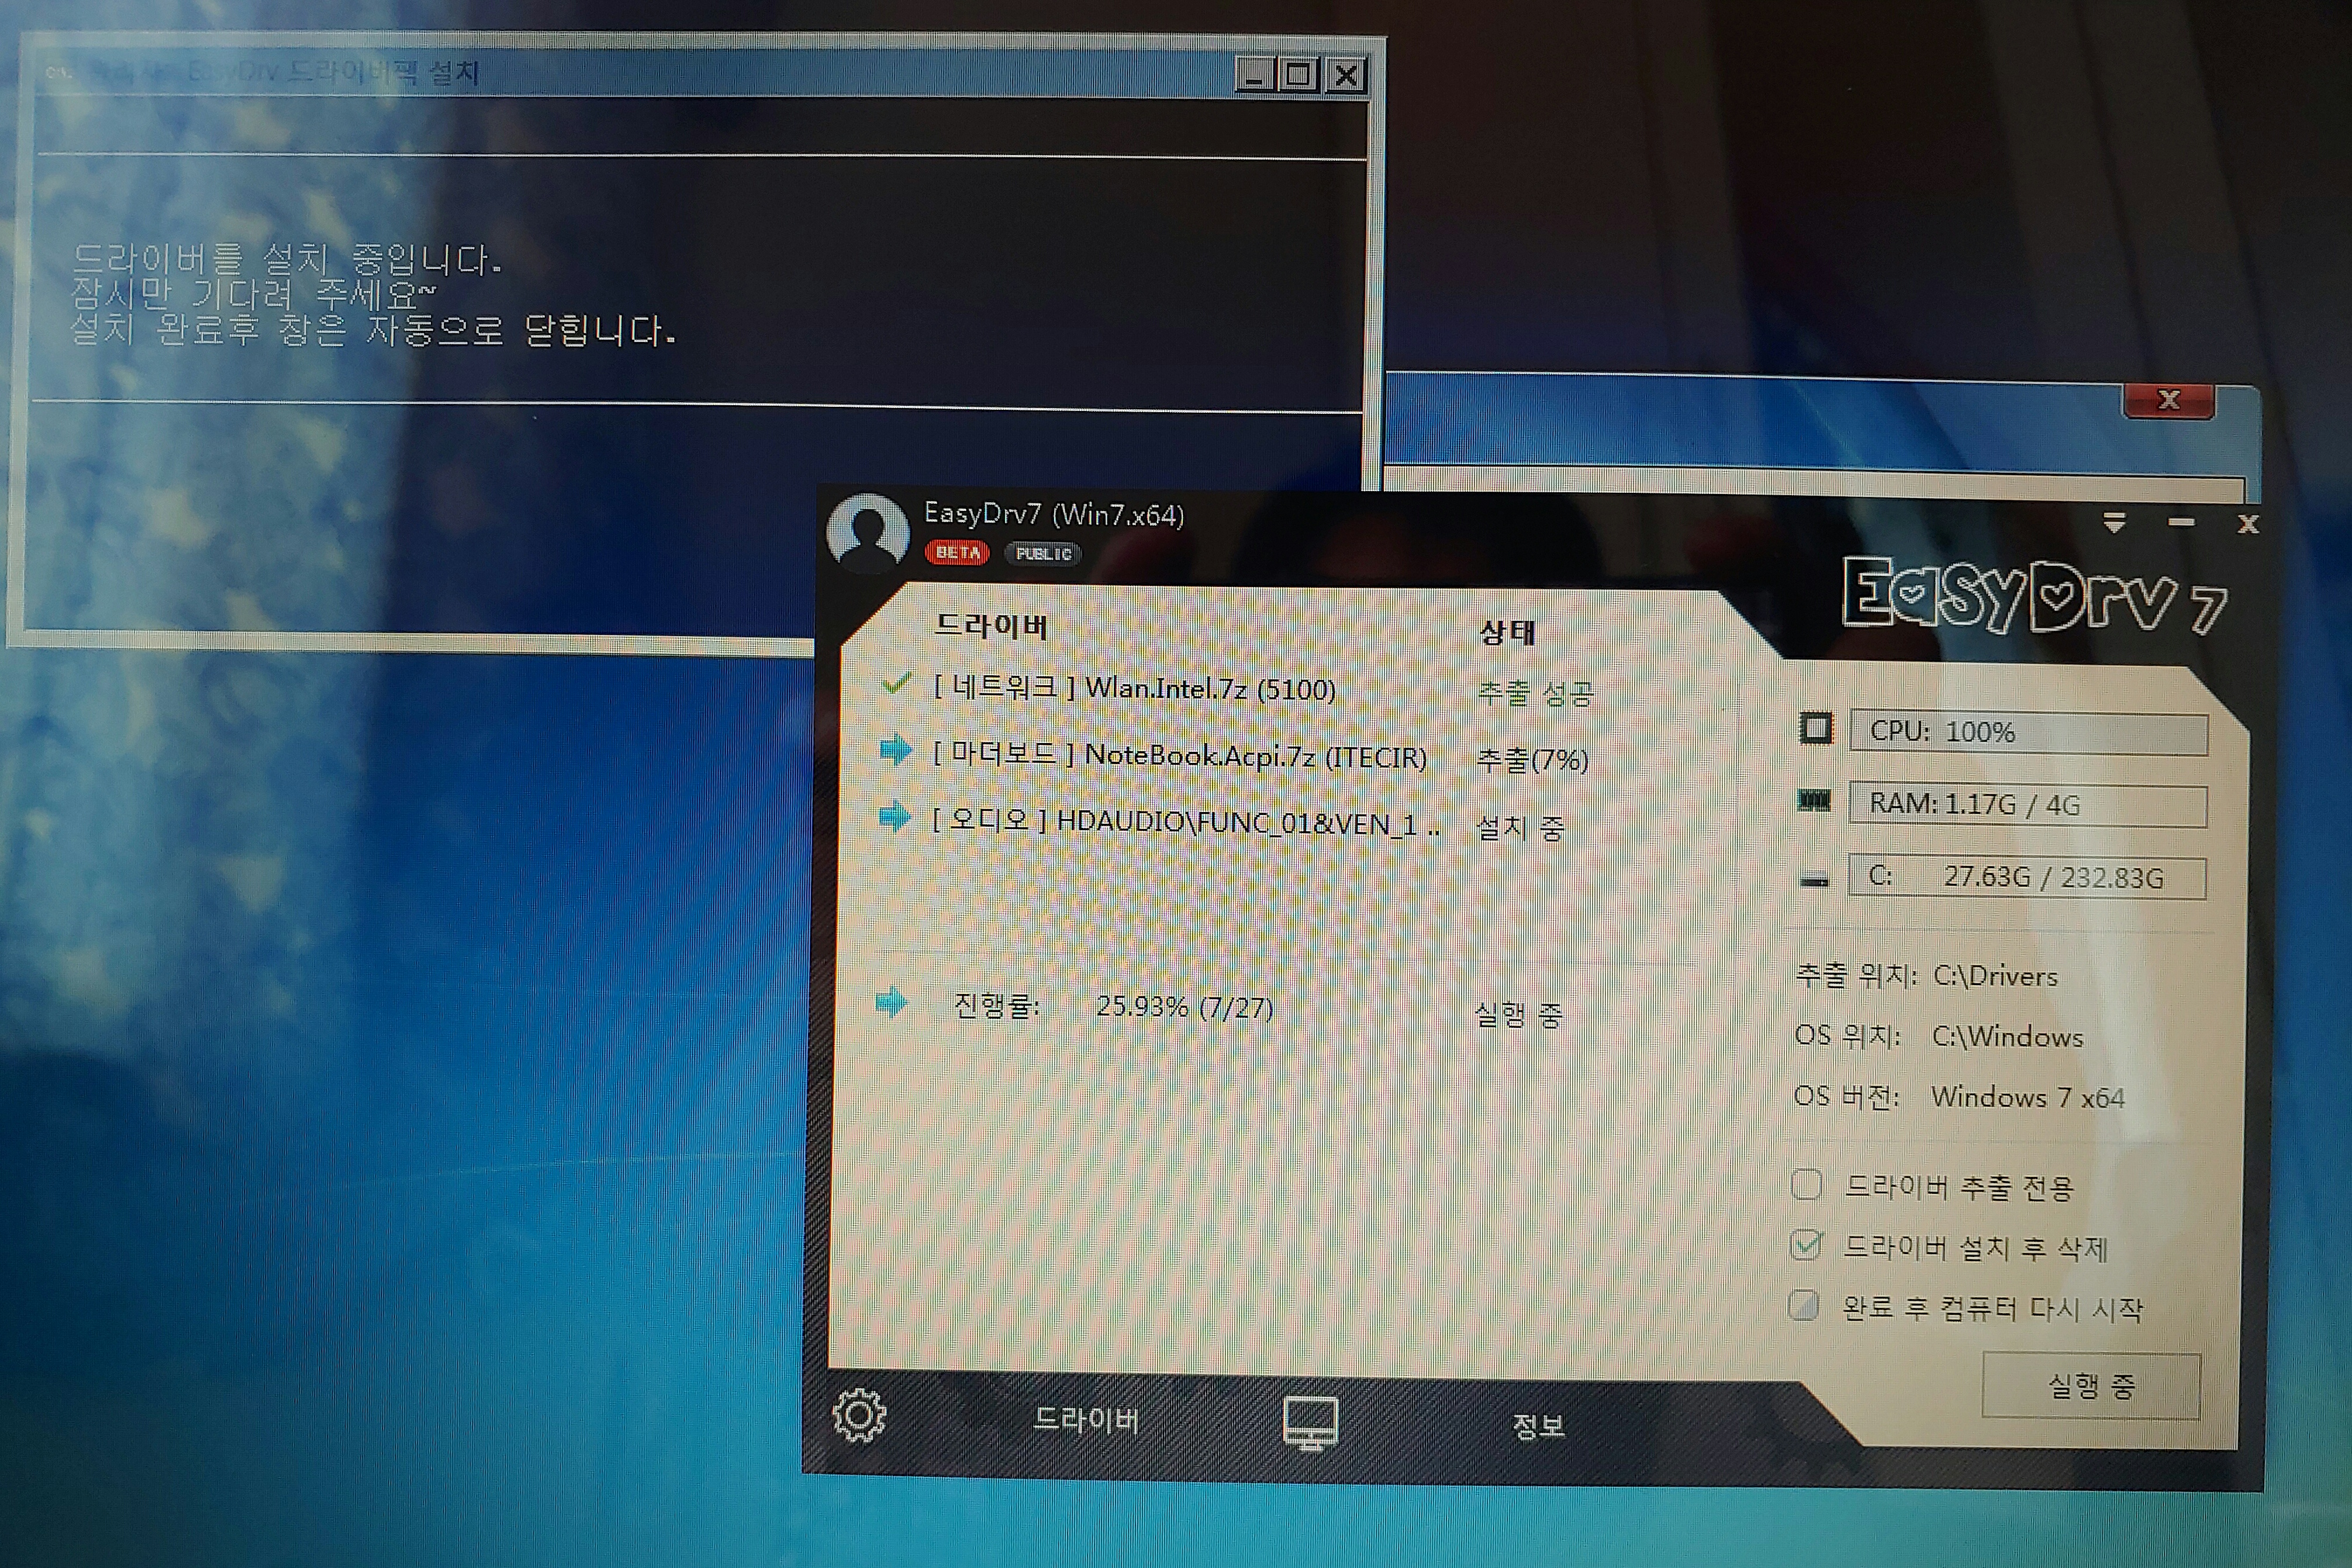This screenshot has width=2352, height=1568.
Task: Click the 실행 중 button
Action: tap(2091, 1385)
